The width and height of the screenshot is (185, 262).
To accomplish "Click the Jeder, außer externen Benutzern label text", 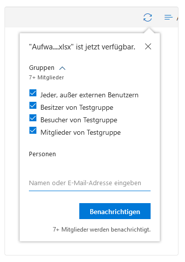I will tap(89, 95).
